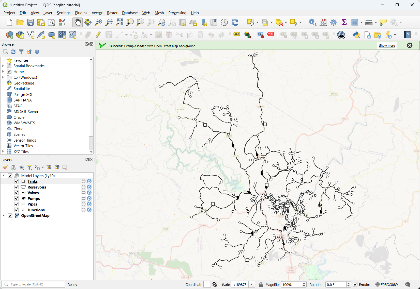Open the Identify Features tool
420x289 pixels.
312,22
